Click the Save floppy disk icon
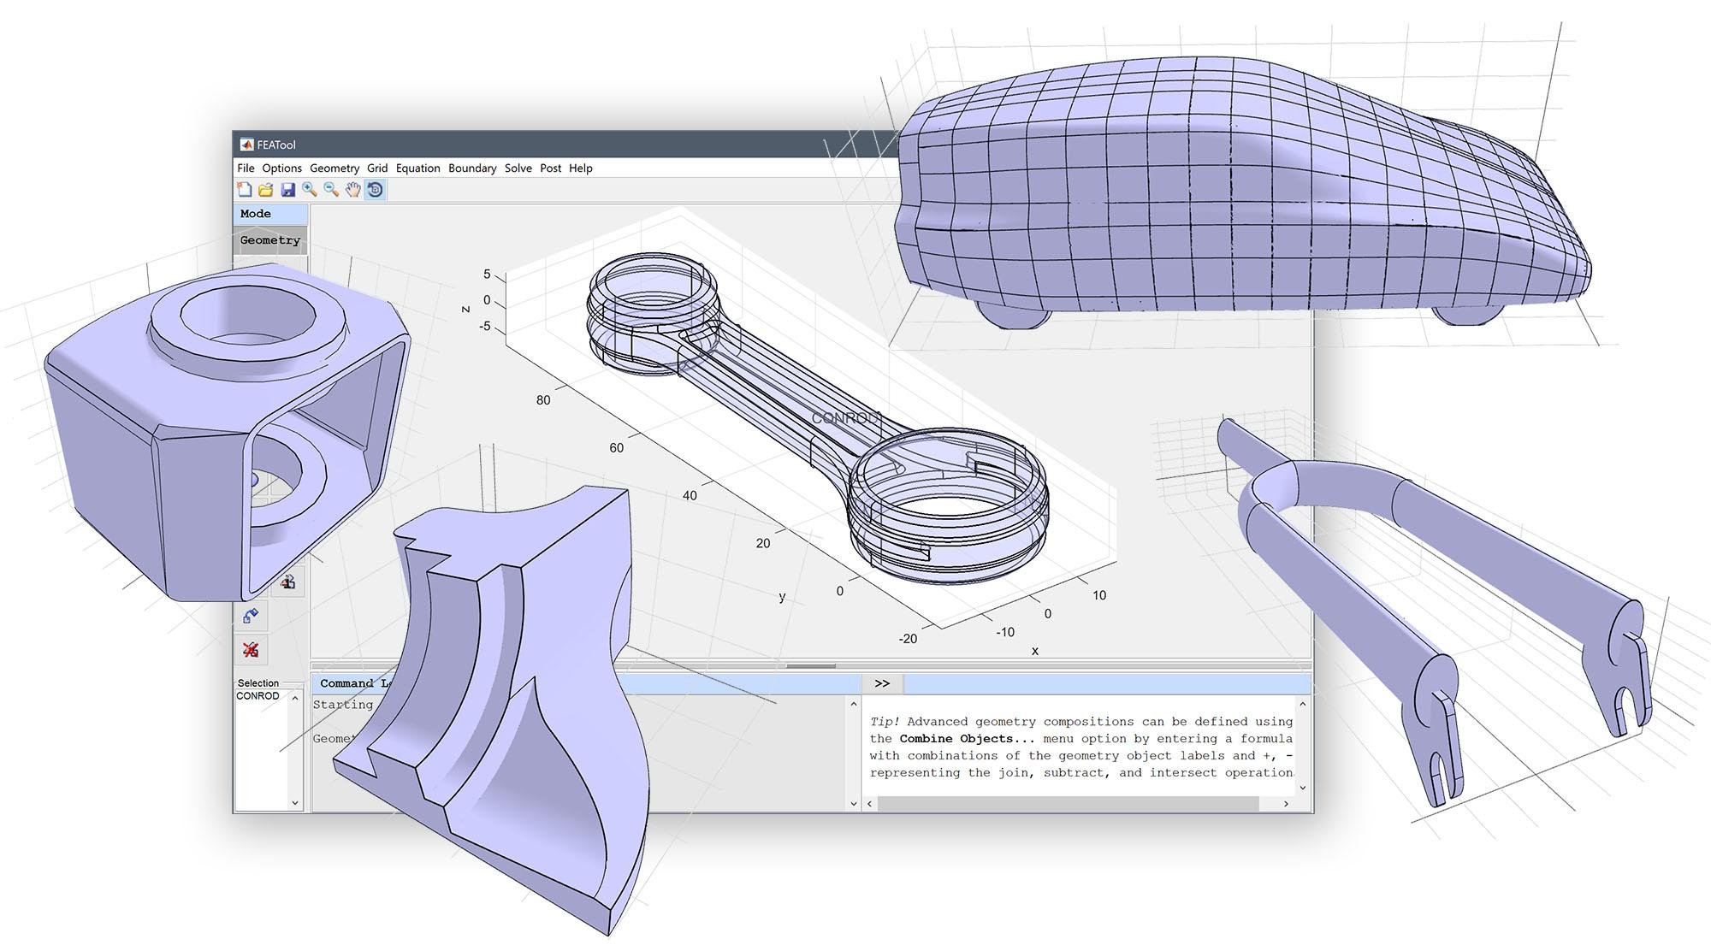 pyautogui.click(x=287, y=190)
